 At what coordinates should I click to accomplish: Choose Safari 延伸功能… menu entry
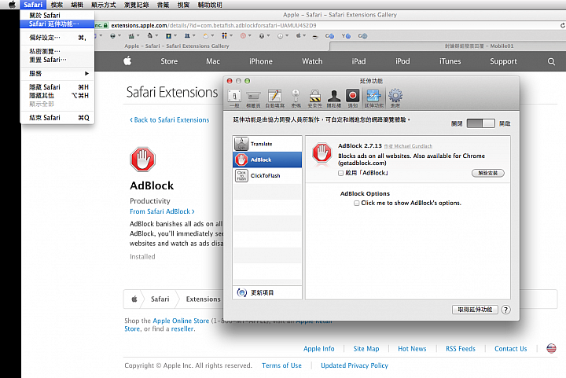tap(57, 24)
